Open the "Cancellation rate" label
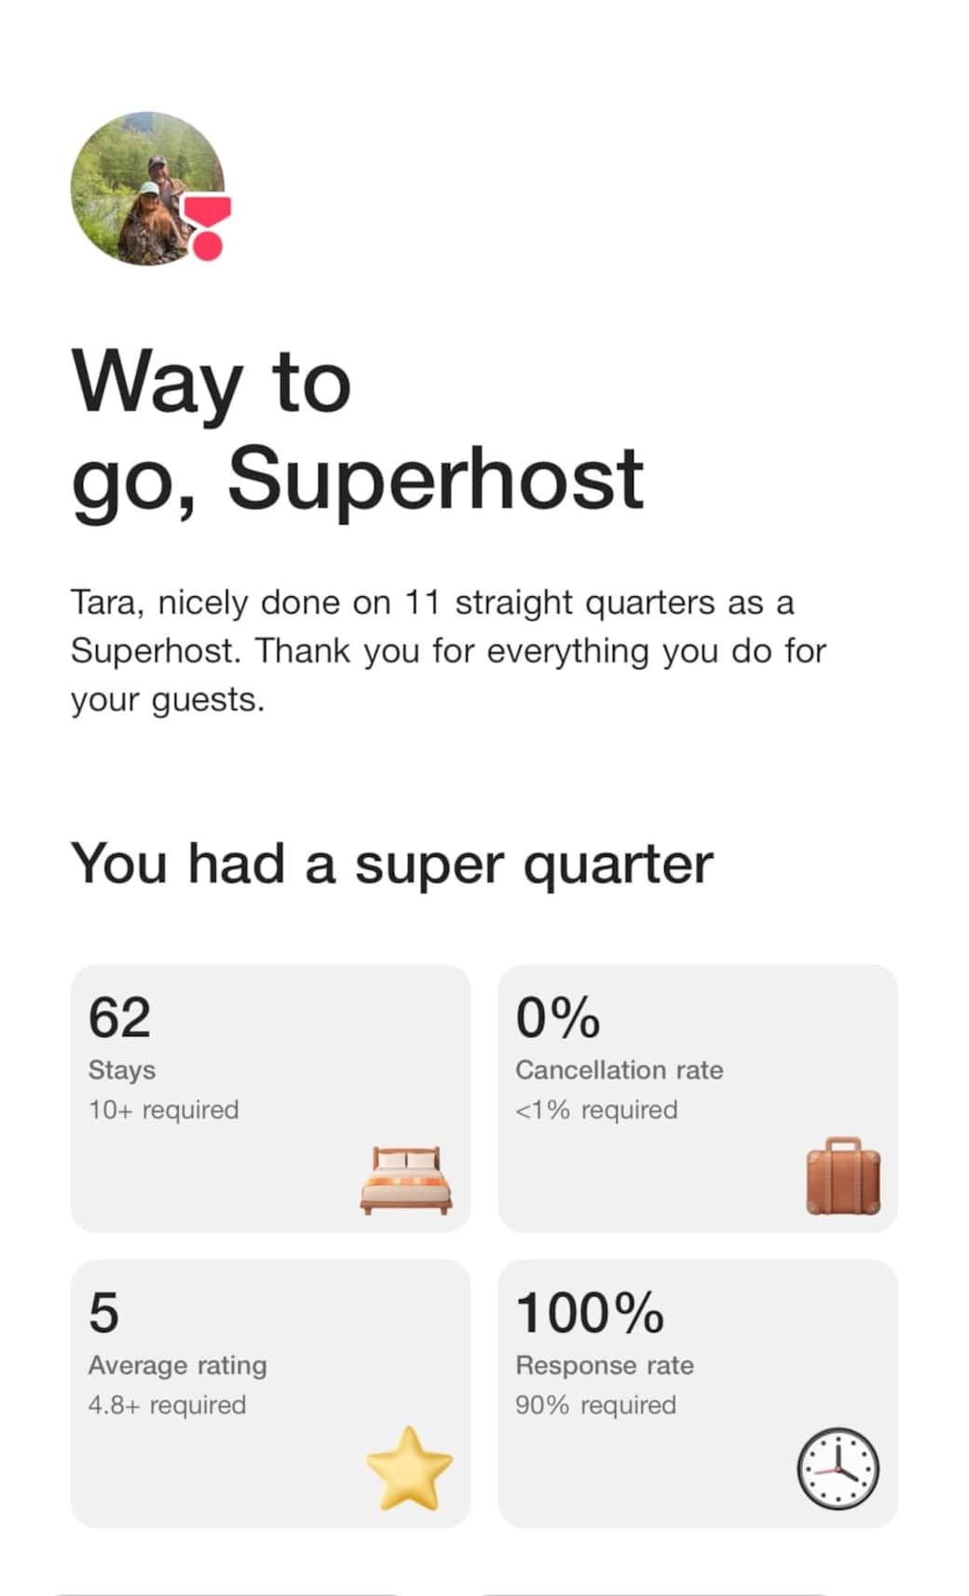 tap(619, 1070)
